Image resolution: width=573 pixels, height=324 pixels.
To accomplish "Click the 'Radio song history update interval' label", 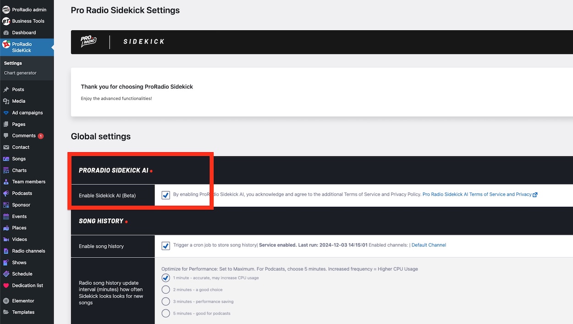I will pos(111,293).
